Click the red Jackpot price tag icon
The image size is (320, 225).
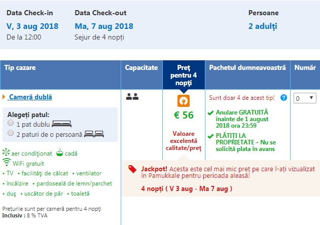[132, 170]
